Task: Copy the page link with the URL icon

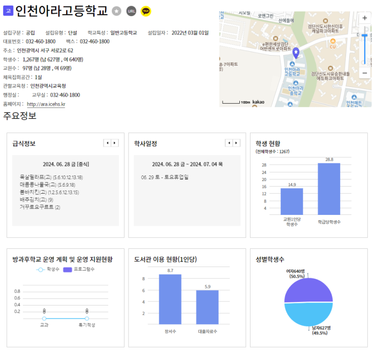Action: click(131, 11)
